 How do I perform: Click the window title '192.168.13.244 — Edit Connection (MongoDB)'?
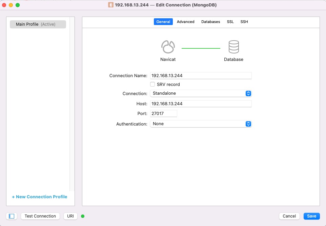point(166,5)
